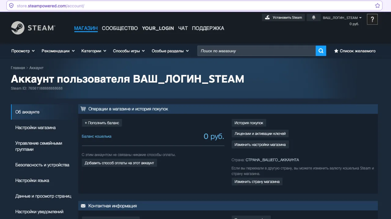391x219 pixels.
Task: Click the 0 руб. wallet balance under username
Action: [x=354, y=24]
